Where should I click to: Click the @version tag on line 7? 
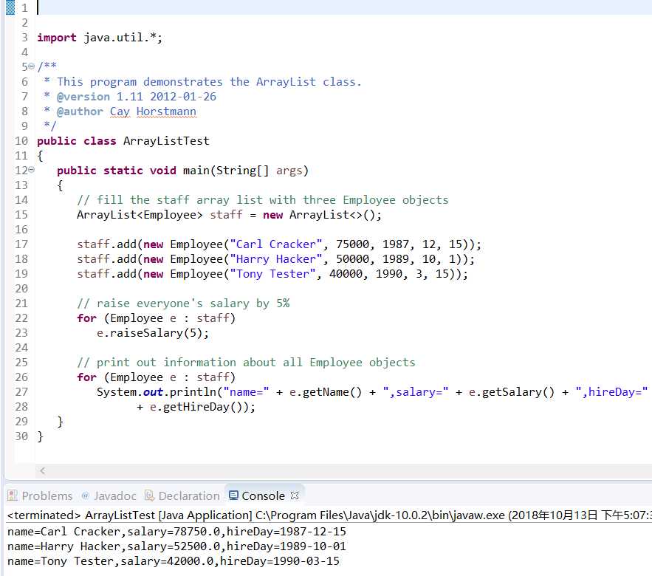(83, 97)
